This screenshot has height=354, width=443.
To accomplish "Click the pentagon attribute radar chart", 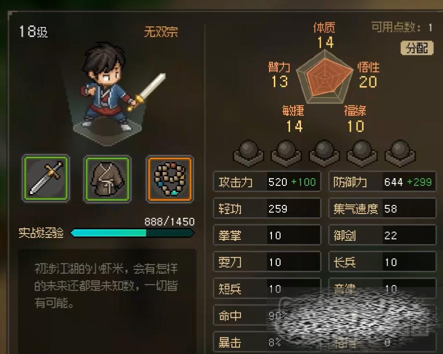I will [324, 76].
